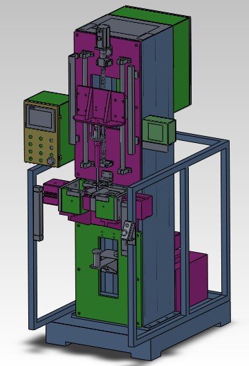Screen dimensions: 249x366
Task: Click the round rotary knob on control panel
Action: coord(50,162)
